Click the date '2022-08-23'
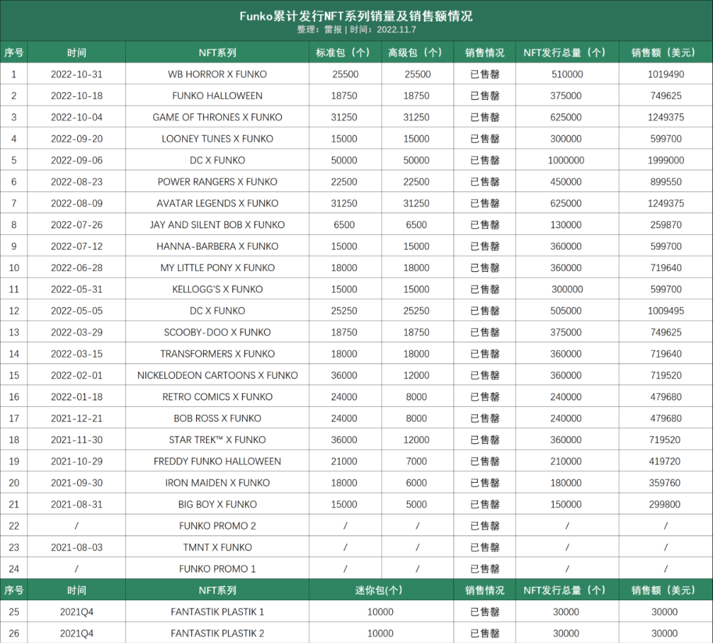The height and width of the screenshot is (643, 713). click(x=77, y=181)
